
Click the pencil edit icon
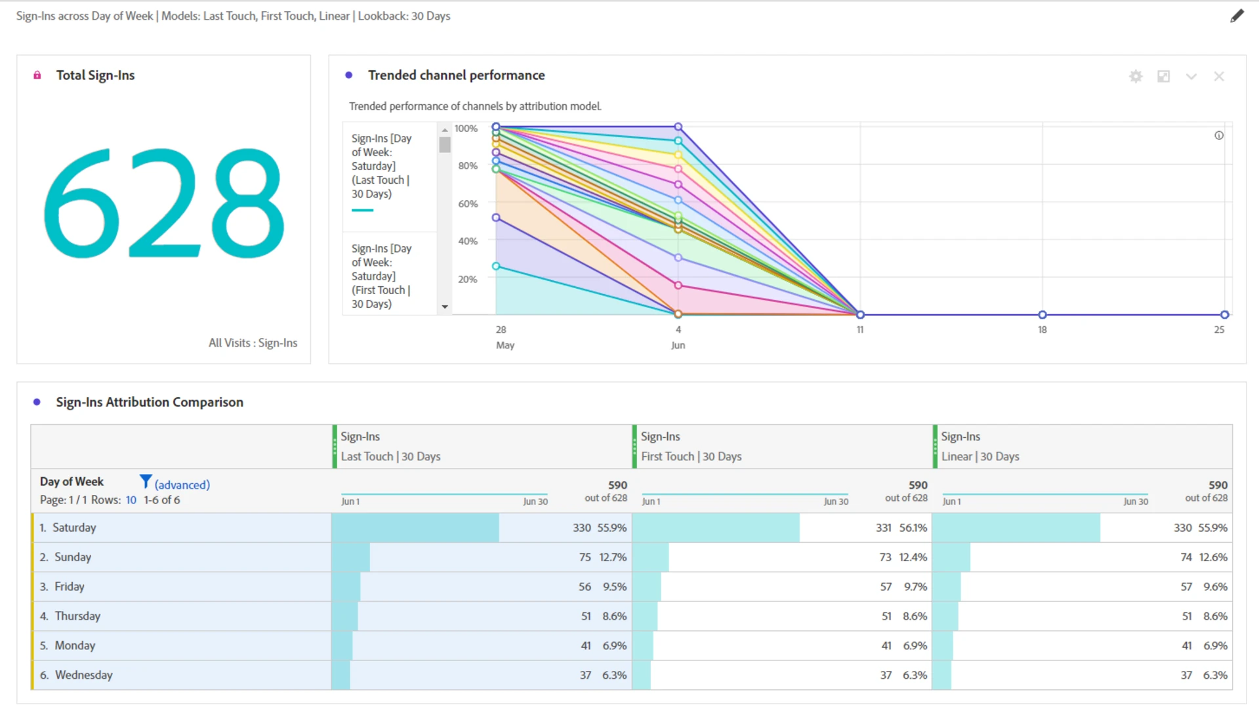1237,16
